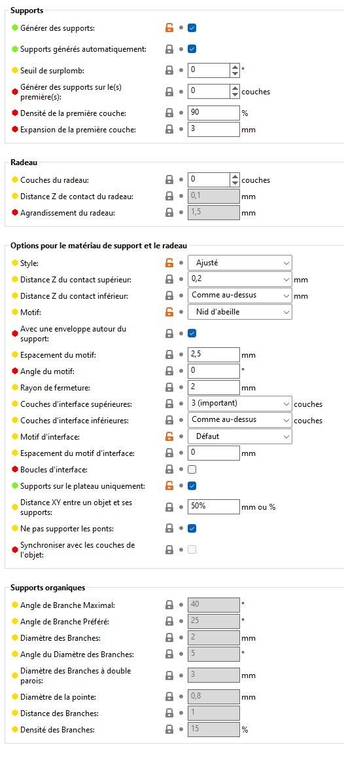Disable Avec une enveloppe autour du support
This screenshot has width=344, height=760.
[x=192, y=333]
